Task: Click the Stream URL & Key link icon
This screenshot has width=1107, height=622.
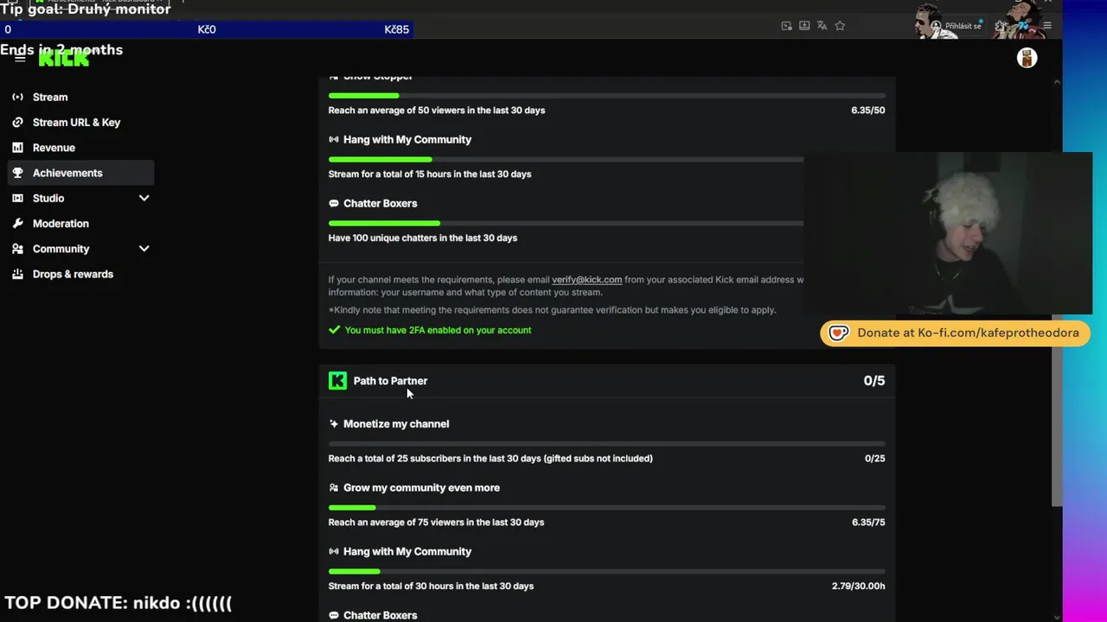Action: pos(17,122)
